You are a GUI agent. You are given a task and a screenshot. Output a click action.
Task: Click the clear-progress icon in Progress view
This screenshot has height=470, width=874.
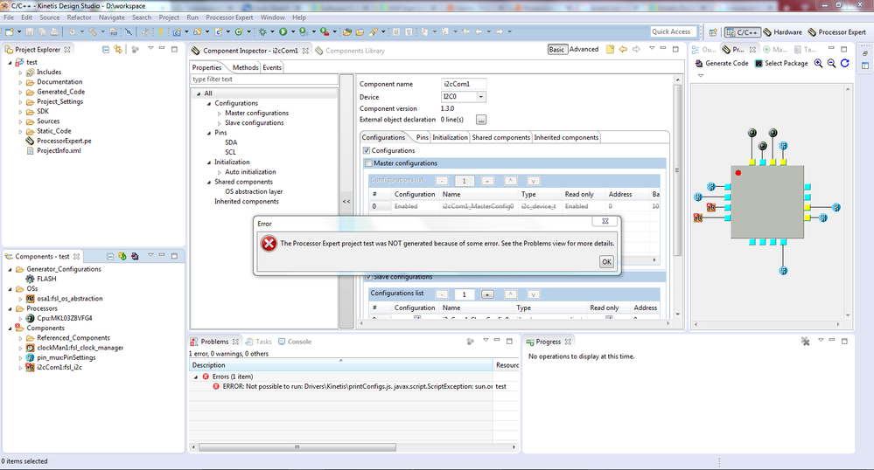tap(806, 342)
